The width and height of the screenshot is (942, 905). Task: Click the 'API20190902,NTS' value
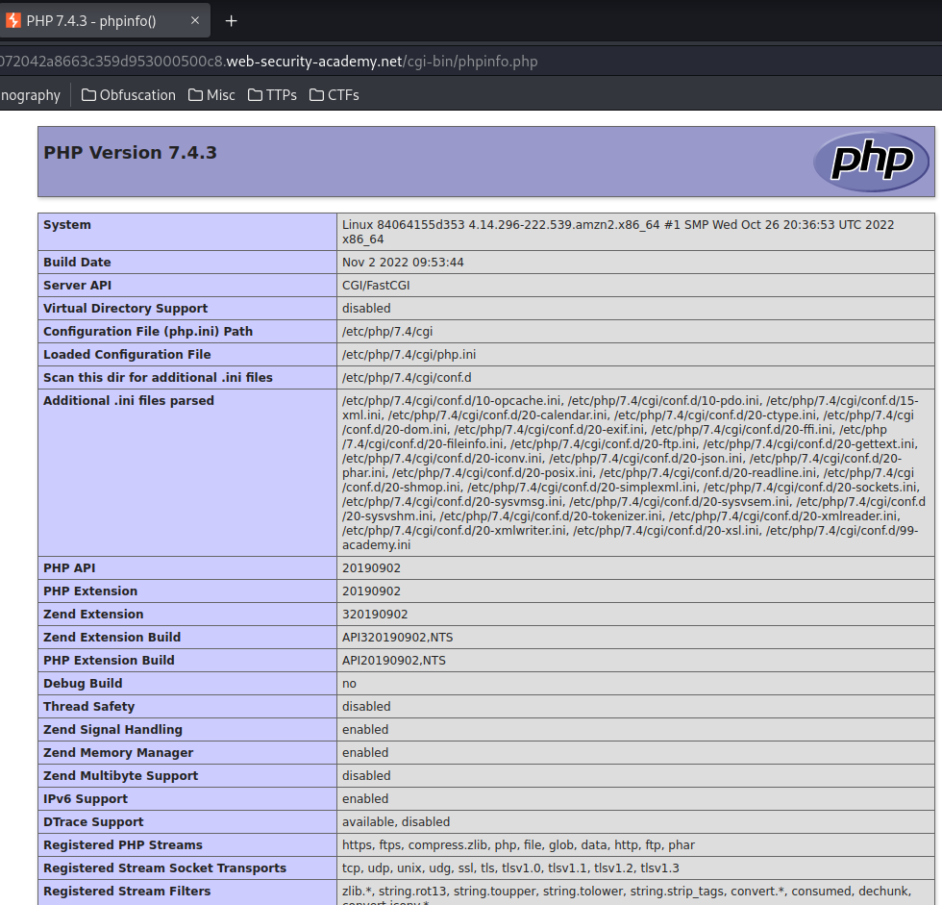pyautogui.click(x=394, y=661)
